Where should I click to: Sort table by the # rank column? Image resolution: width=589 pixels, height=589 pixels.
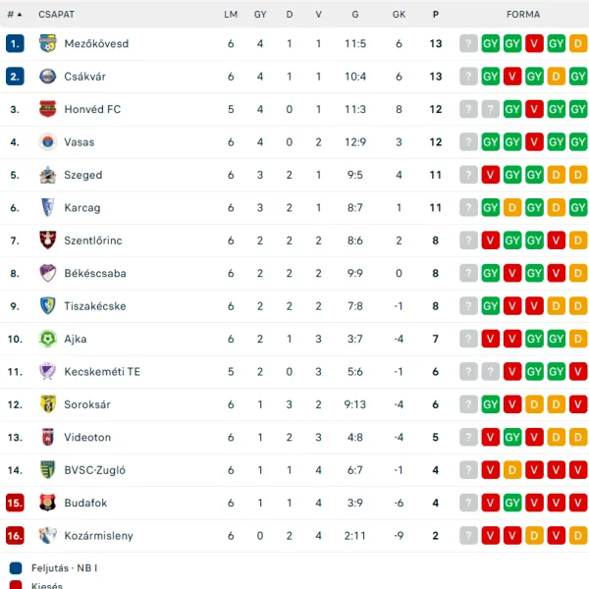tap(14, 15)
